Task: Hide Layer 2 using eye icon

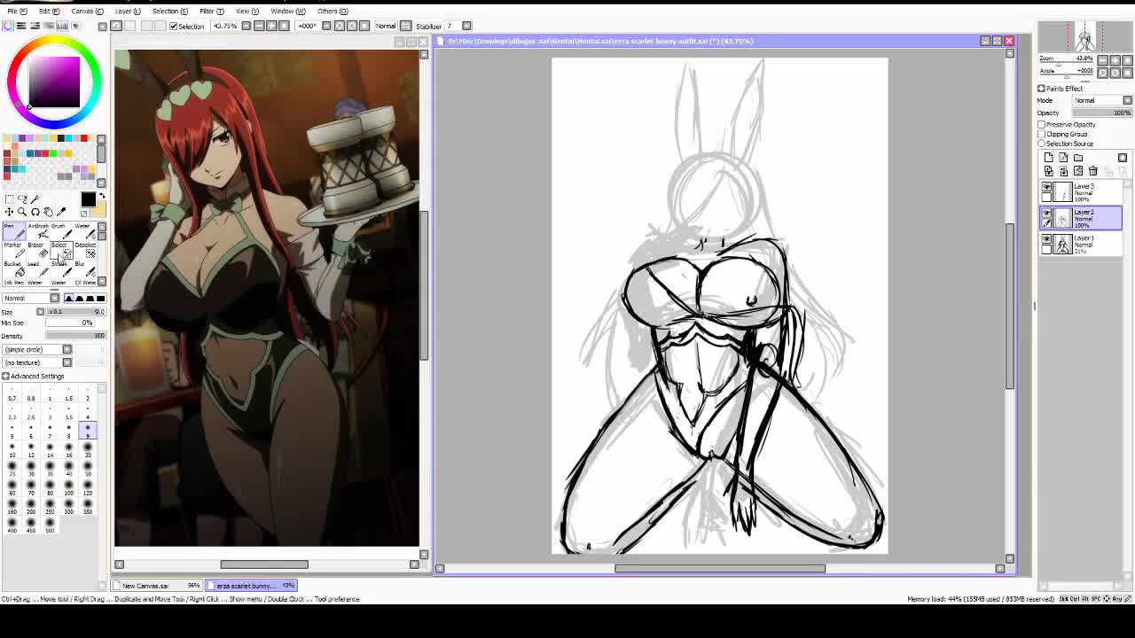Action: tap(1047, 214)
